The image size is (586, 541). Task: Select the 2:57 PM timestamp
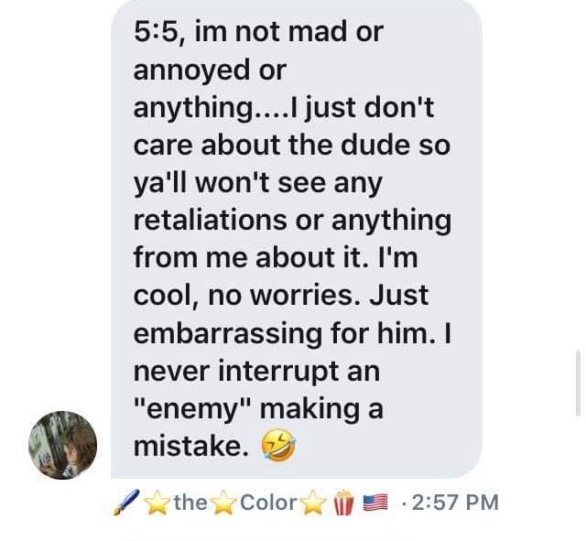[x=455, y=503]
